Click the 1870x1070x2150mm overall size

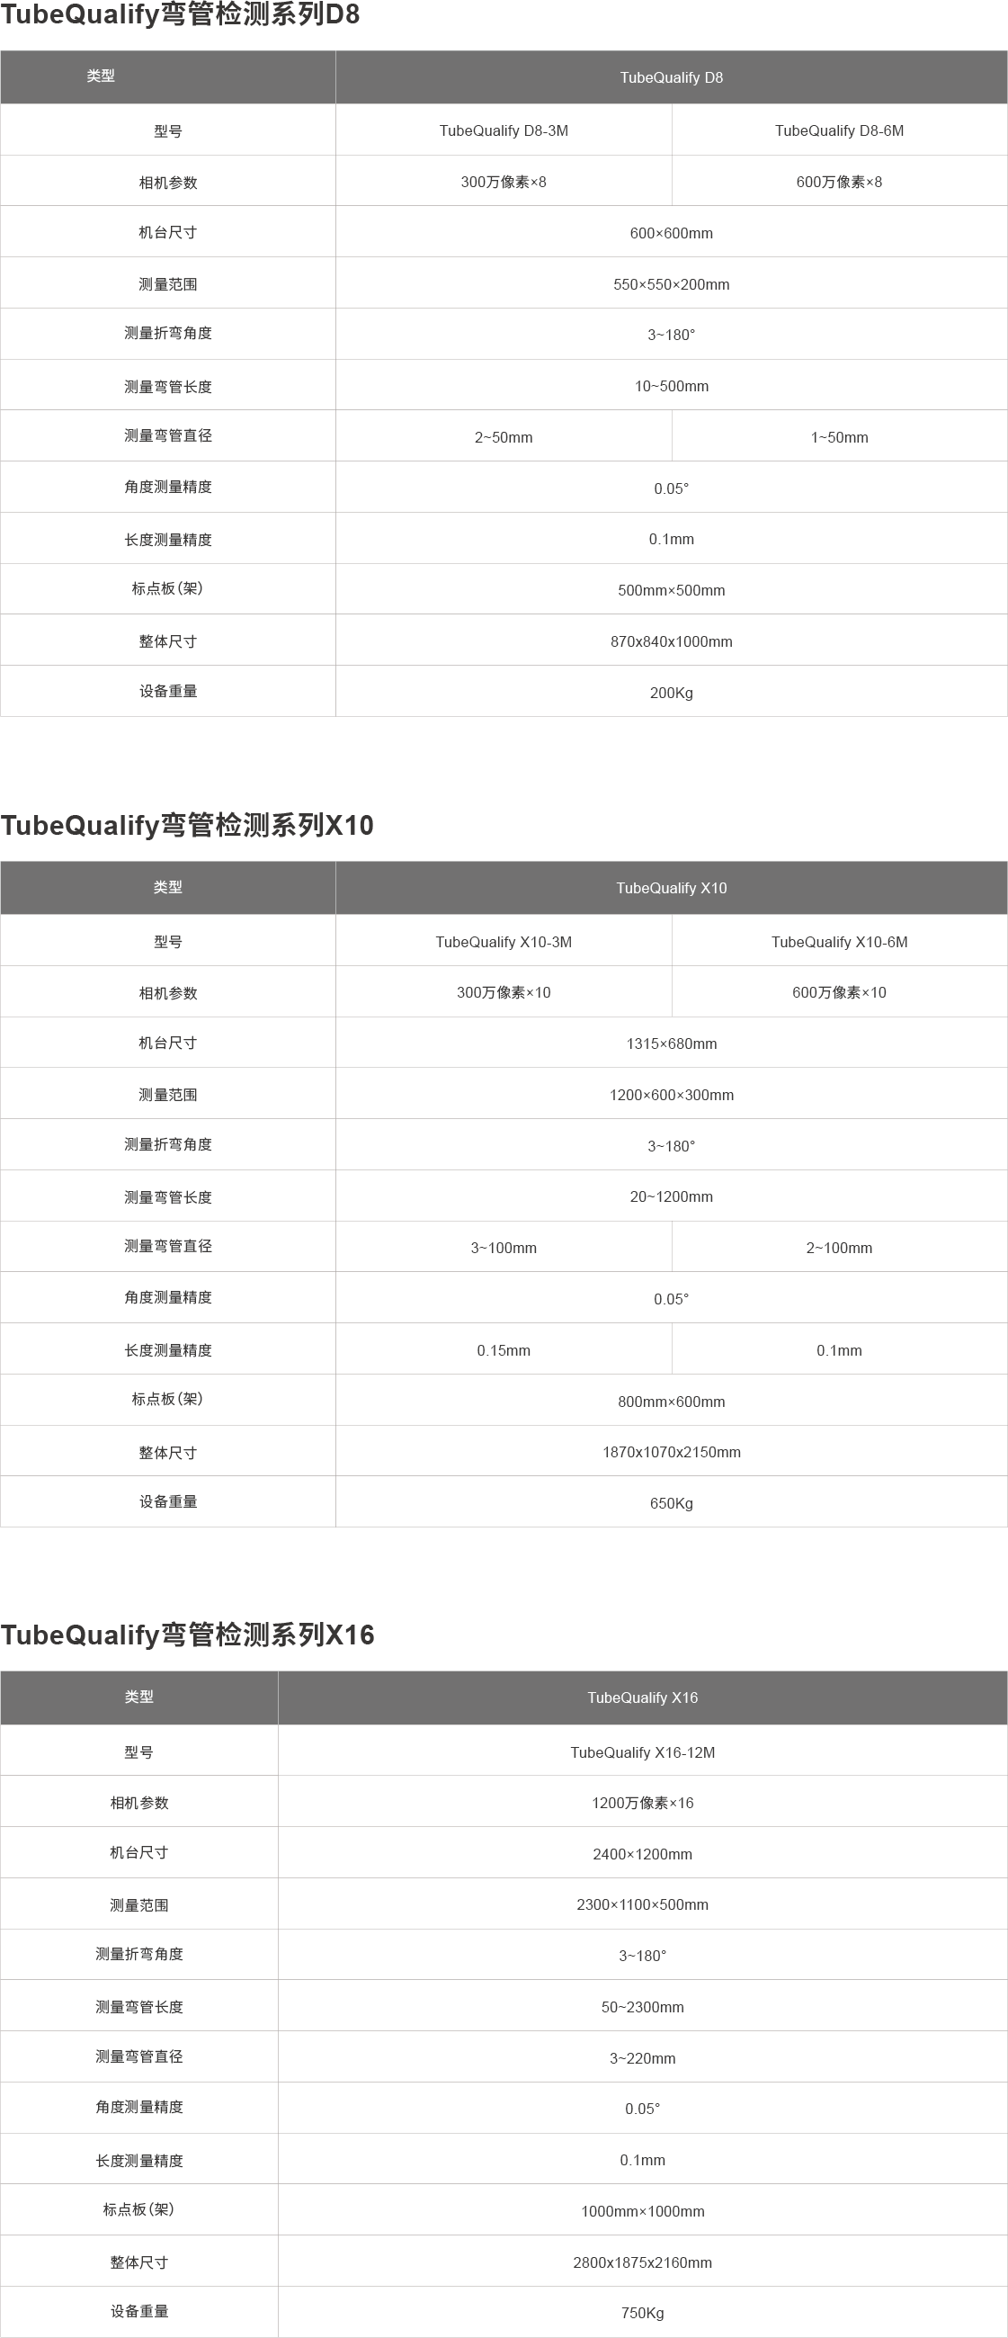click(x=672, y=1453)
